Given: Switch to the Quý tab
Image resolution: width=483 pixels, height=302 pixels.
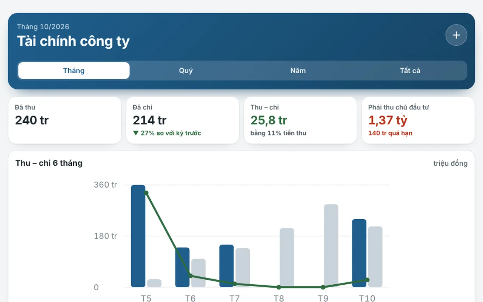Looking at the screenshot, I should [186, 71].
